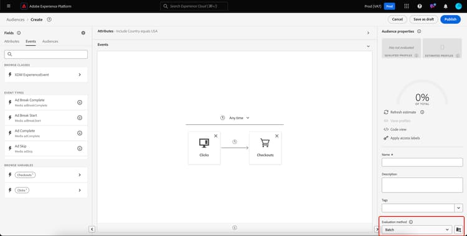Show info for Ad Skip event
Image resolution: width=467 pixels, height=236 pixels.
pyautogui.click(x=80, y=148)
